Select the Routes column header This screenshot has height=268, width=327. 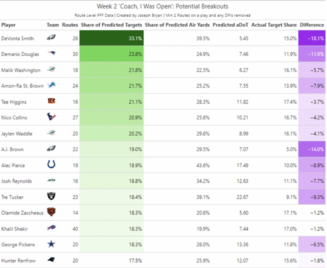point(70,25)
